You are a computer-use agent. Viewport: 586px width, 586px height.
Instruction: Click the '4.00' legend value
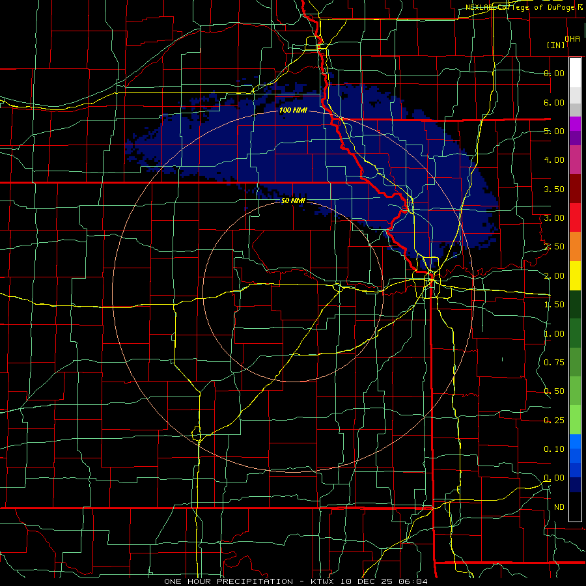(x=554, y=160)
